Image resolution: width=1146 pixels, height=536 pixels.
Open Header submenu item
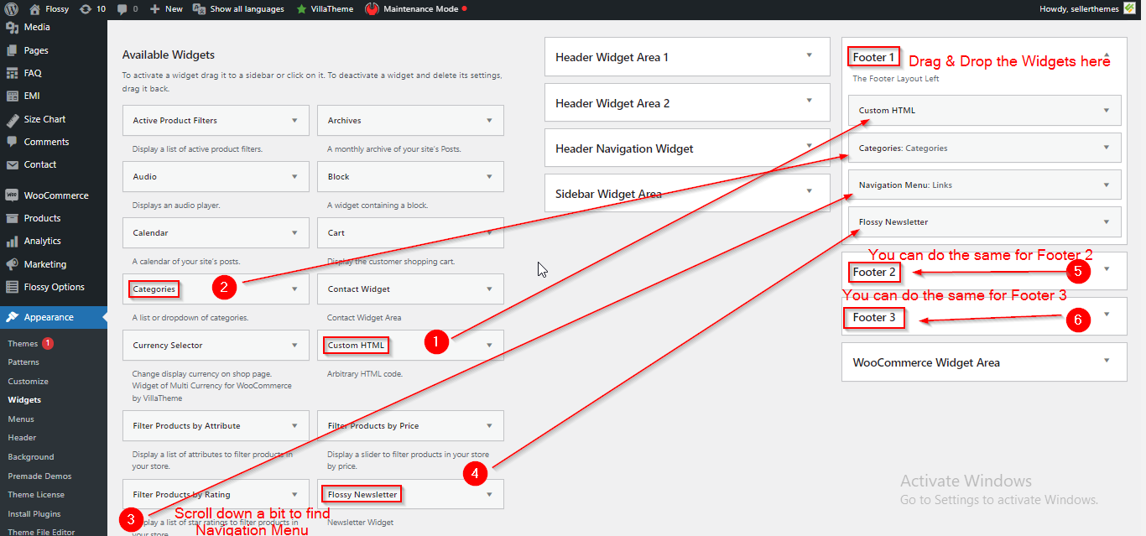(22, 438)
